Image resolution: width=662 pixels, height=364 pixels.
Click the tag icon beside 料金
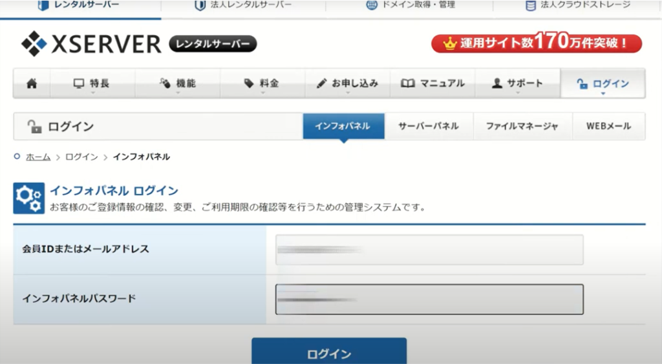(x=249, y=83)
